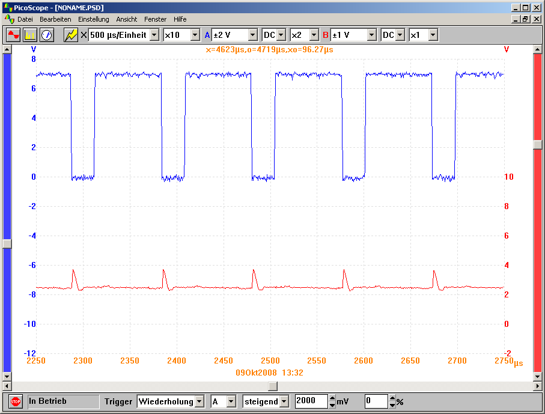
Task: Click PicoScope title bar app icon
Action: (x=8, y=7)
